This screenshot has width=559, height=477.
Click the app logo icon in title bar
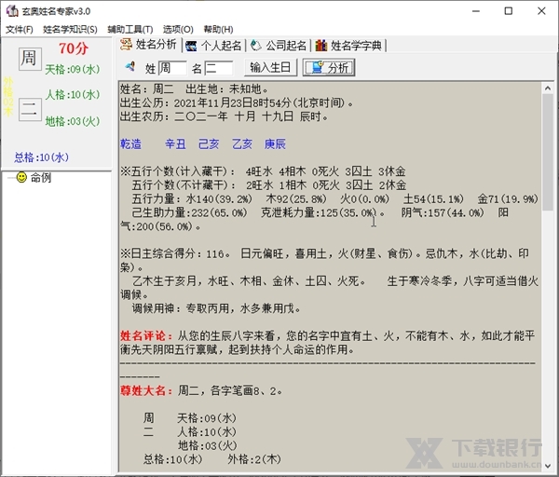12,11
